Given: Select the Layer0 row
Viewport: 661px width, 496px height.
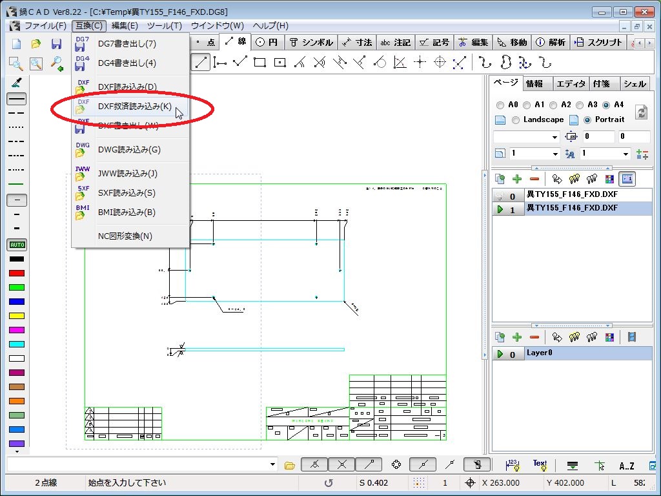Looking at the screenshot, I should tap(572, 353).
